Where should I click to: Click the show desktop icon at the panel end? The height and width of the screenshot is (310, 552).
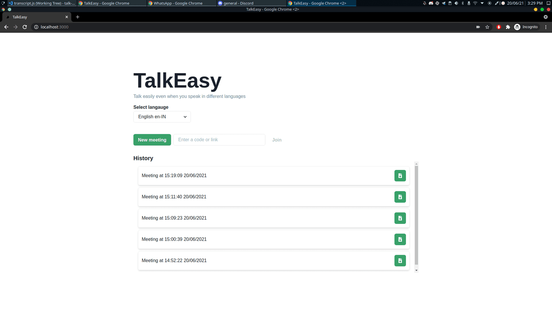(x=548, y=3)
